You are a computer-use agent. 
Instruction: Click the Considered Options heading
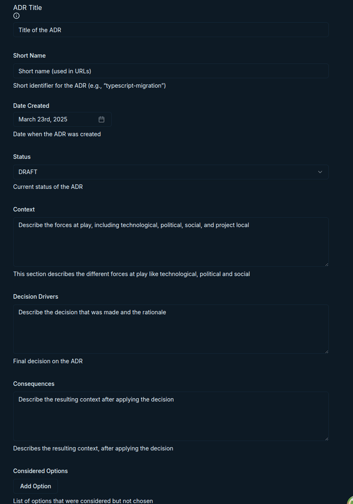tap(40, 471)
